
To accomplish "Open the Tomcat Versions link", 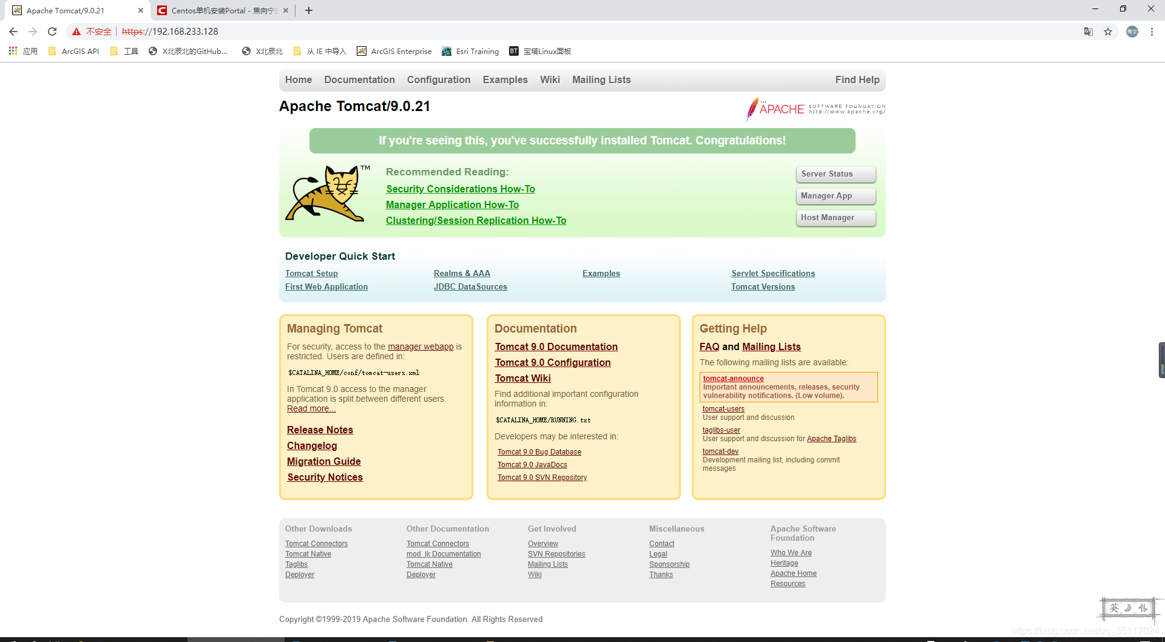I will coord(763,287).
